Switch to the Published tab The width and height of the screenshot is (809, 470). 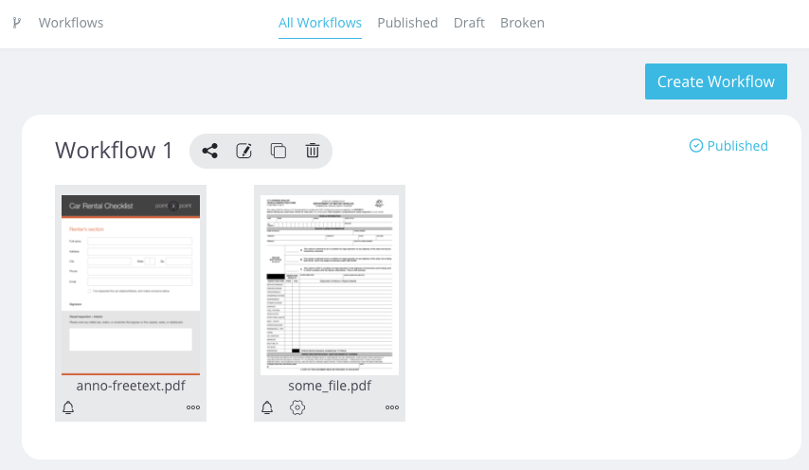click(x=407, y=23)
